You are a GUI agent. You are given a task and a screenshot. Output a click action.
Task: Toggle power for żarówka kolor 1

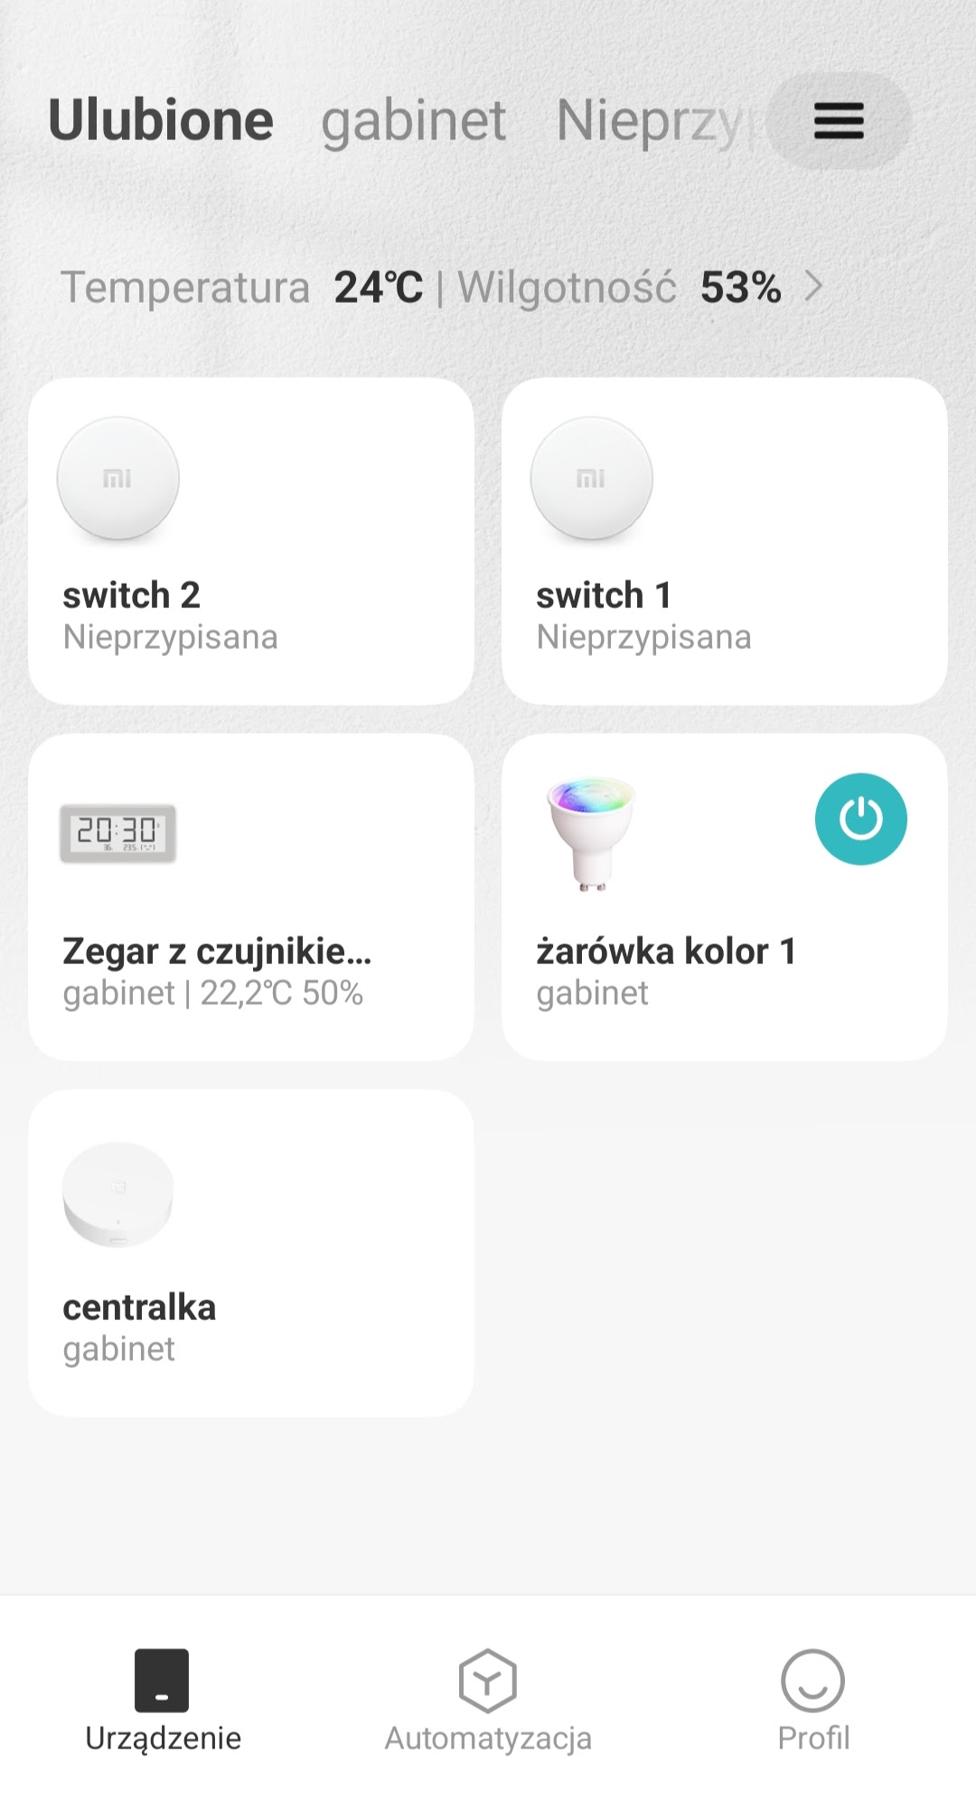coord(860,820)
